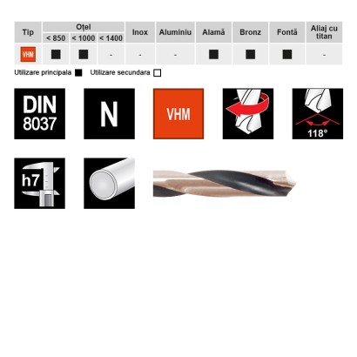Click the drill bit product image
357x357 pixels.
click(x=225, y=184)
